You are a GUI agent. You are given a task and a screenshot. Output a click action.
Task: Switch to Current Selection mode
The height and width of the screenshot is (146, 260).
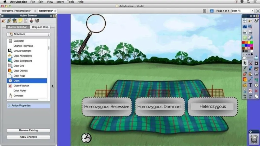click(18, 27)
